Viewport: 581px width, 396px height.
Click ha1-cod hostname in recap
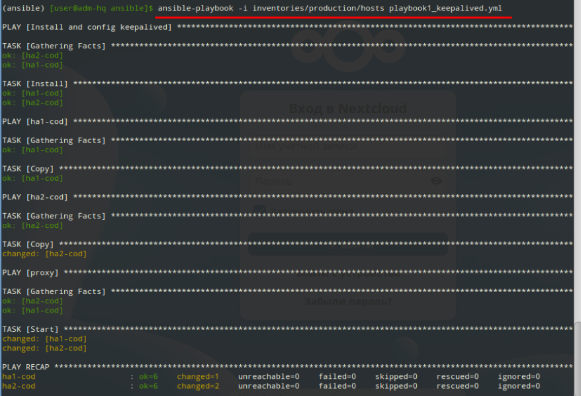tap(19, 377)
